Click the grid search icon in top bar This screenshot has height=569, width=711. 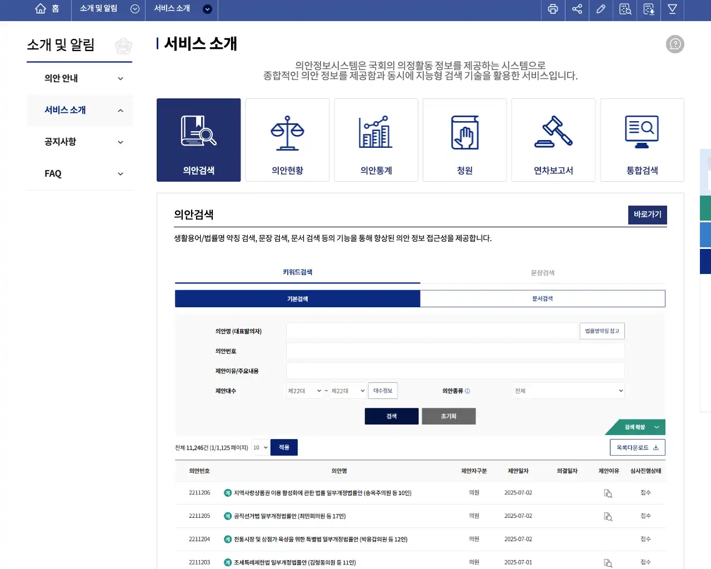click(625, 9)
